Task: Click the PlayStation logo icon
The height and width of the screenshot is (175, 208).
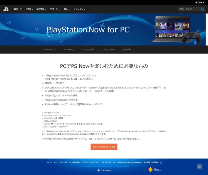Action: (6, 9)
